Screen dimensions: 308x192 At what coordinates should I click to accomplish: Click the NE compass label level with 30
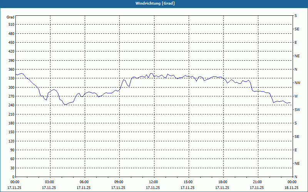(x=297, y=164)
